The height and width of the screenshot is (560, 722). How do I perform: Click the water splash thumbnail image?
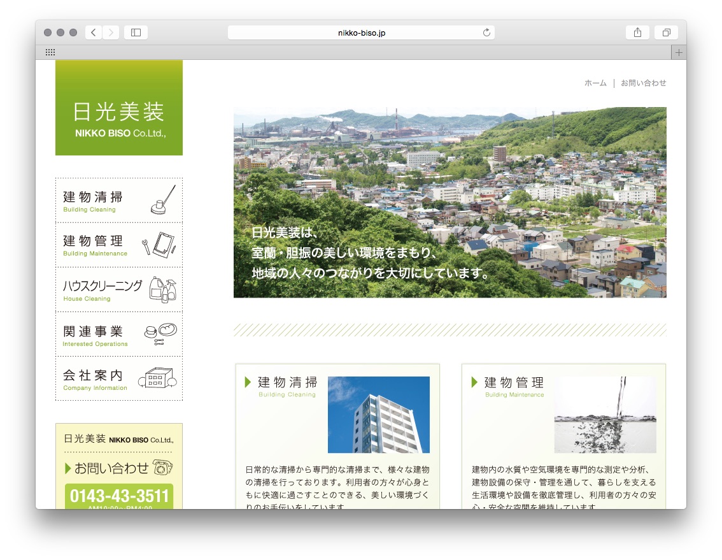coord(605,415)
